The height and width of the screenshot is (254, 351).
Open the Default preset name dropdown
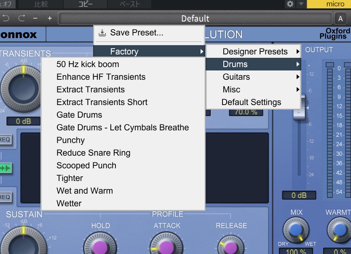(195, 19)
